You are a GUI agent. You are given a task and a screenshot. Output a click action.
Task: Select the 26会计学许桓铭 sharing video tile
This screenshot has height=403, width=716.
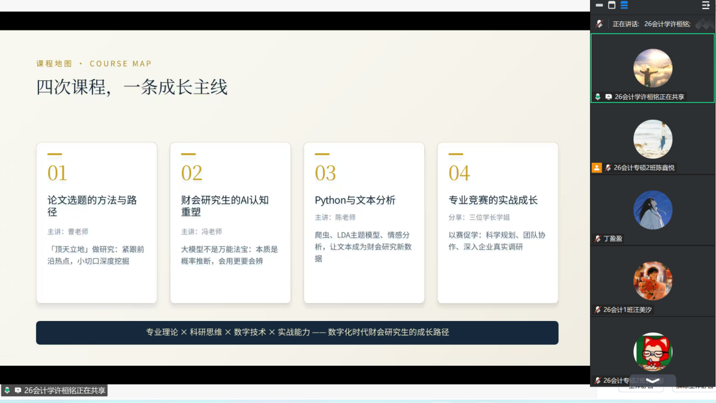[x=653, y=68]
